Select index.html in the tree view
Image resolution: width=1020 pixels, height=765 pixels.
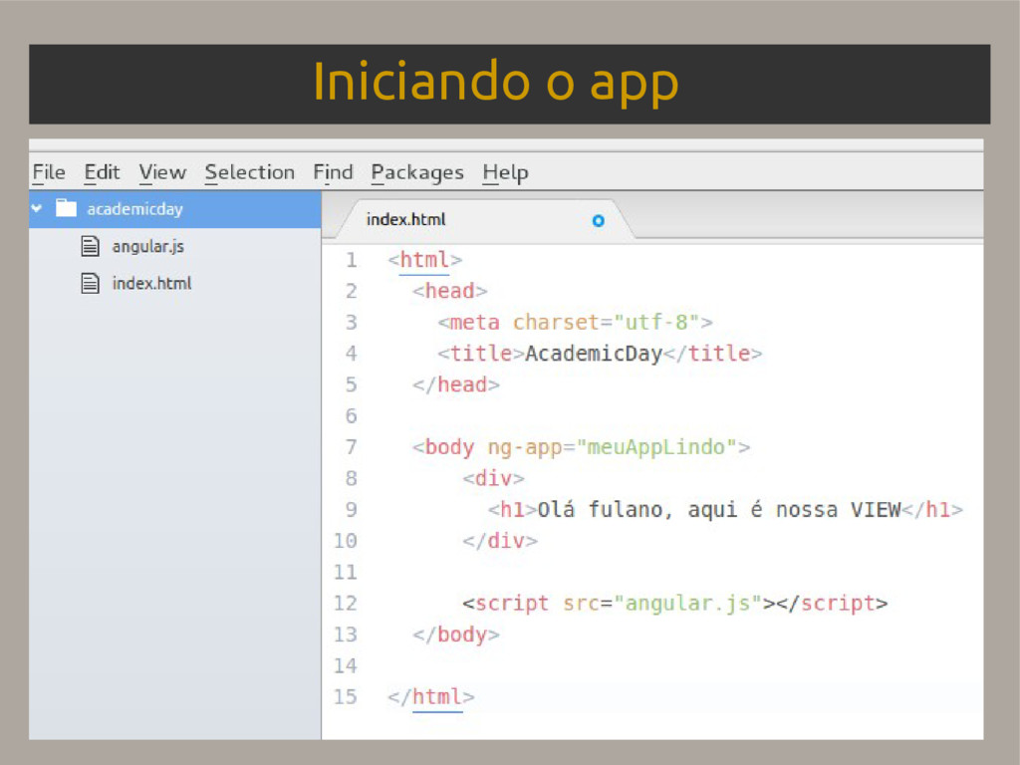[x=151, y=284]
